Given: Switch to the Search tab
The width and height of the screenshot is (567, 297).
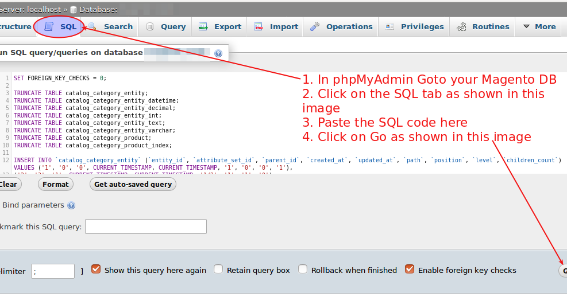Looking at the screenshot, I should click(111, 27).
